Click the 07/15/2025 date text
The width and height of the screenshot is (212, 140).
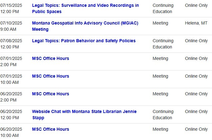pyautogui.click(x=11, y=6)
